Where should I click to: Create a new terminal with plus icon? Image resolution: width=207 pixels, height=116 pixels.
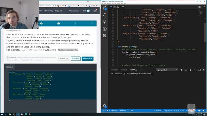[181, 70]
